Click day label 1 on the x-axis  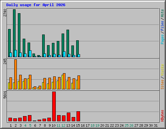[11, 125]
